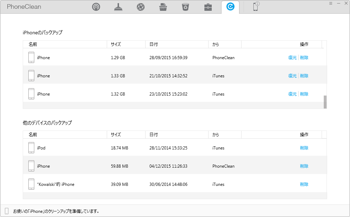Click the 他のデバイスのバックアップ section heading
The width and height of the screenshot is (350, 217).
pyautogui.click(x=47, y=123)
